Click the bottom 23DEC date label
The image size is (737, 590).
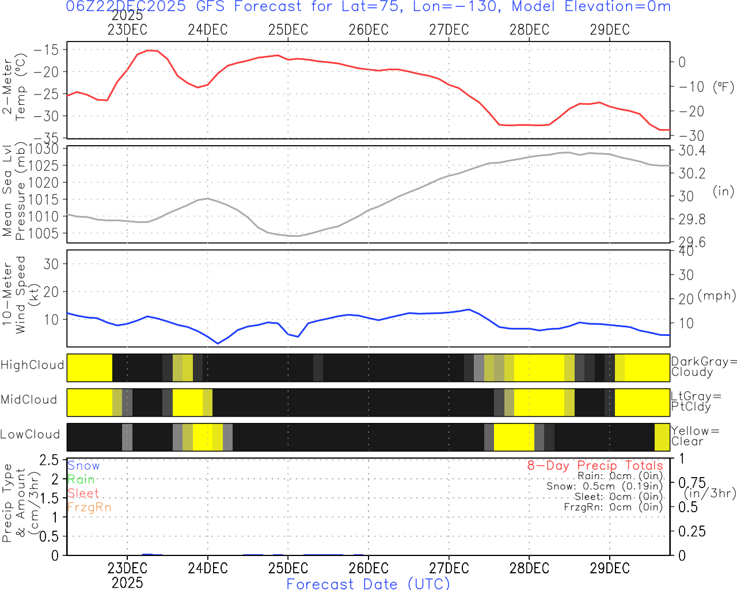[127, 568]
